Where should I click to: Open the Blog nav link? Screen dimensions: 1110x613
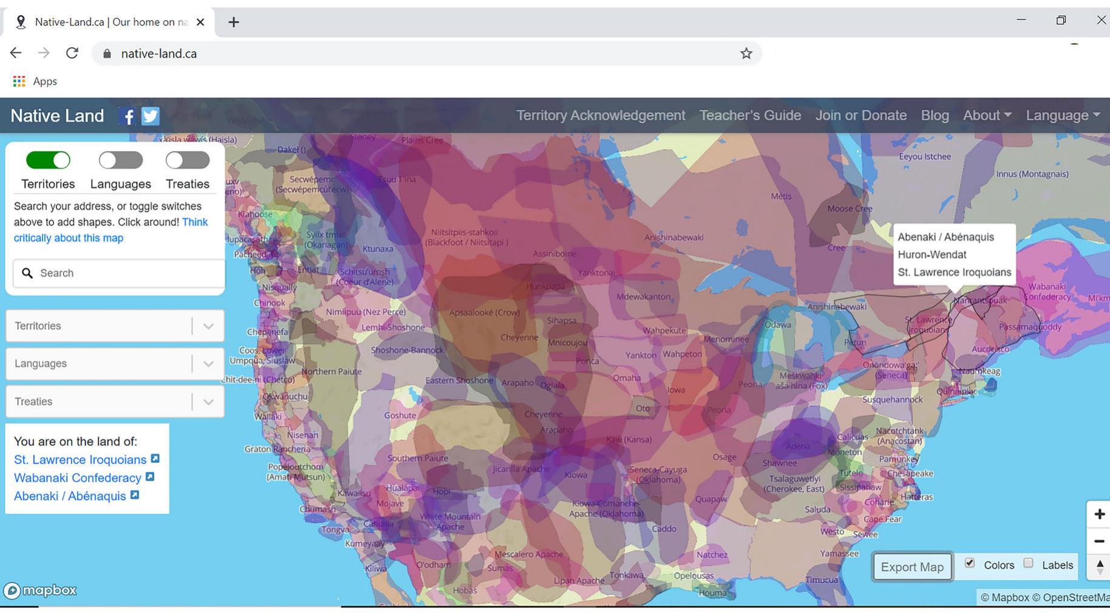click(x=935, y=115)
